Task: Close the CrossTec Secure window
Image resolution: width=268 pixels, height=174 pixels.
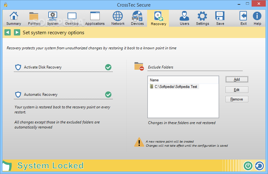Action: (259, 4)
